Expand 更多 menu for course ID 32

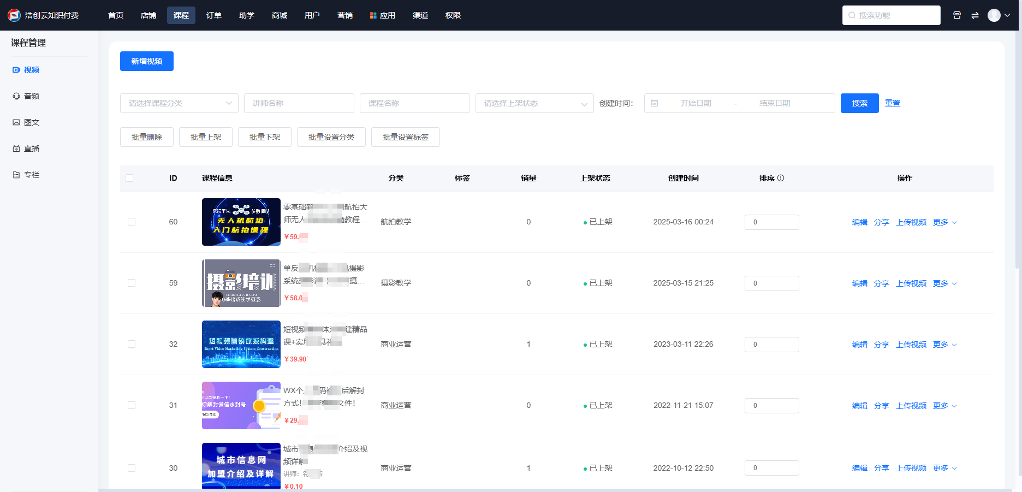click(x=944, y=345)
